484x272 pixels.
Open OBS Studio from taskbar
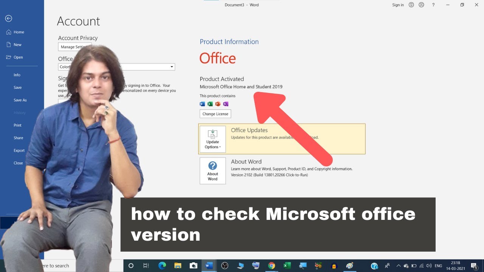tap(225, 266)
